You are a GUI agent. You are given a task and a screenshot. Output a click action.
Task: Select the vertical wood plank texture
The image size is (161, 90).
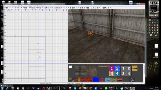92,71
